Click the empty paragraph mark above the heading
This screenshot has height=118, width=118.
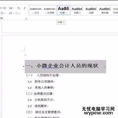tap(25, 55)
